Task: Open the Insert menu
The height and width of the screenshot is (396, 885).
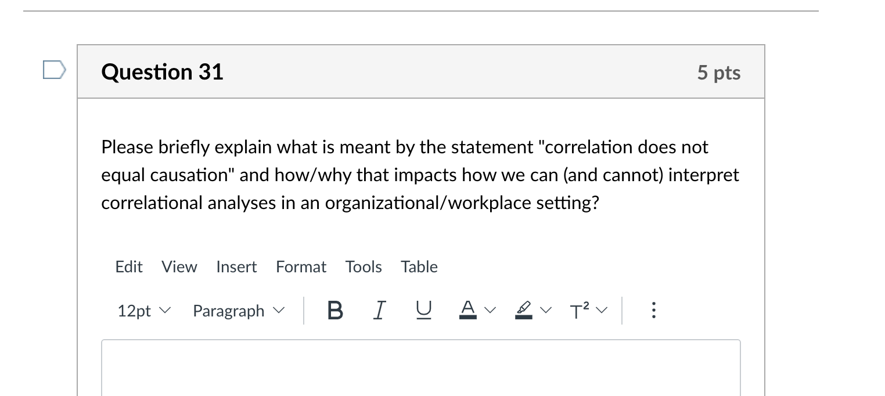Action: pyautogui.click(x=236, y=267)
